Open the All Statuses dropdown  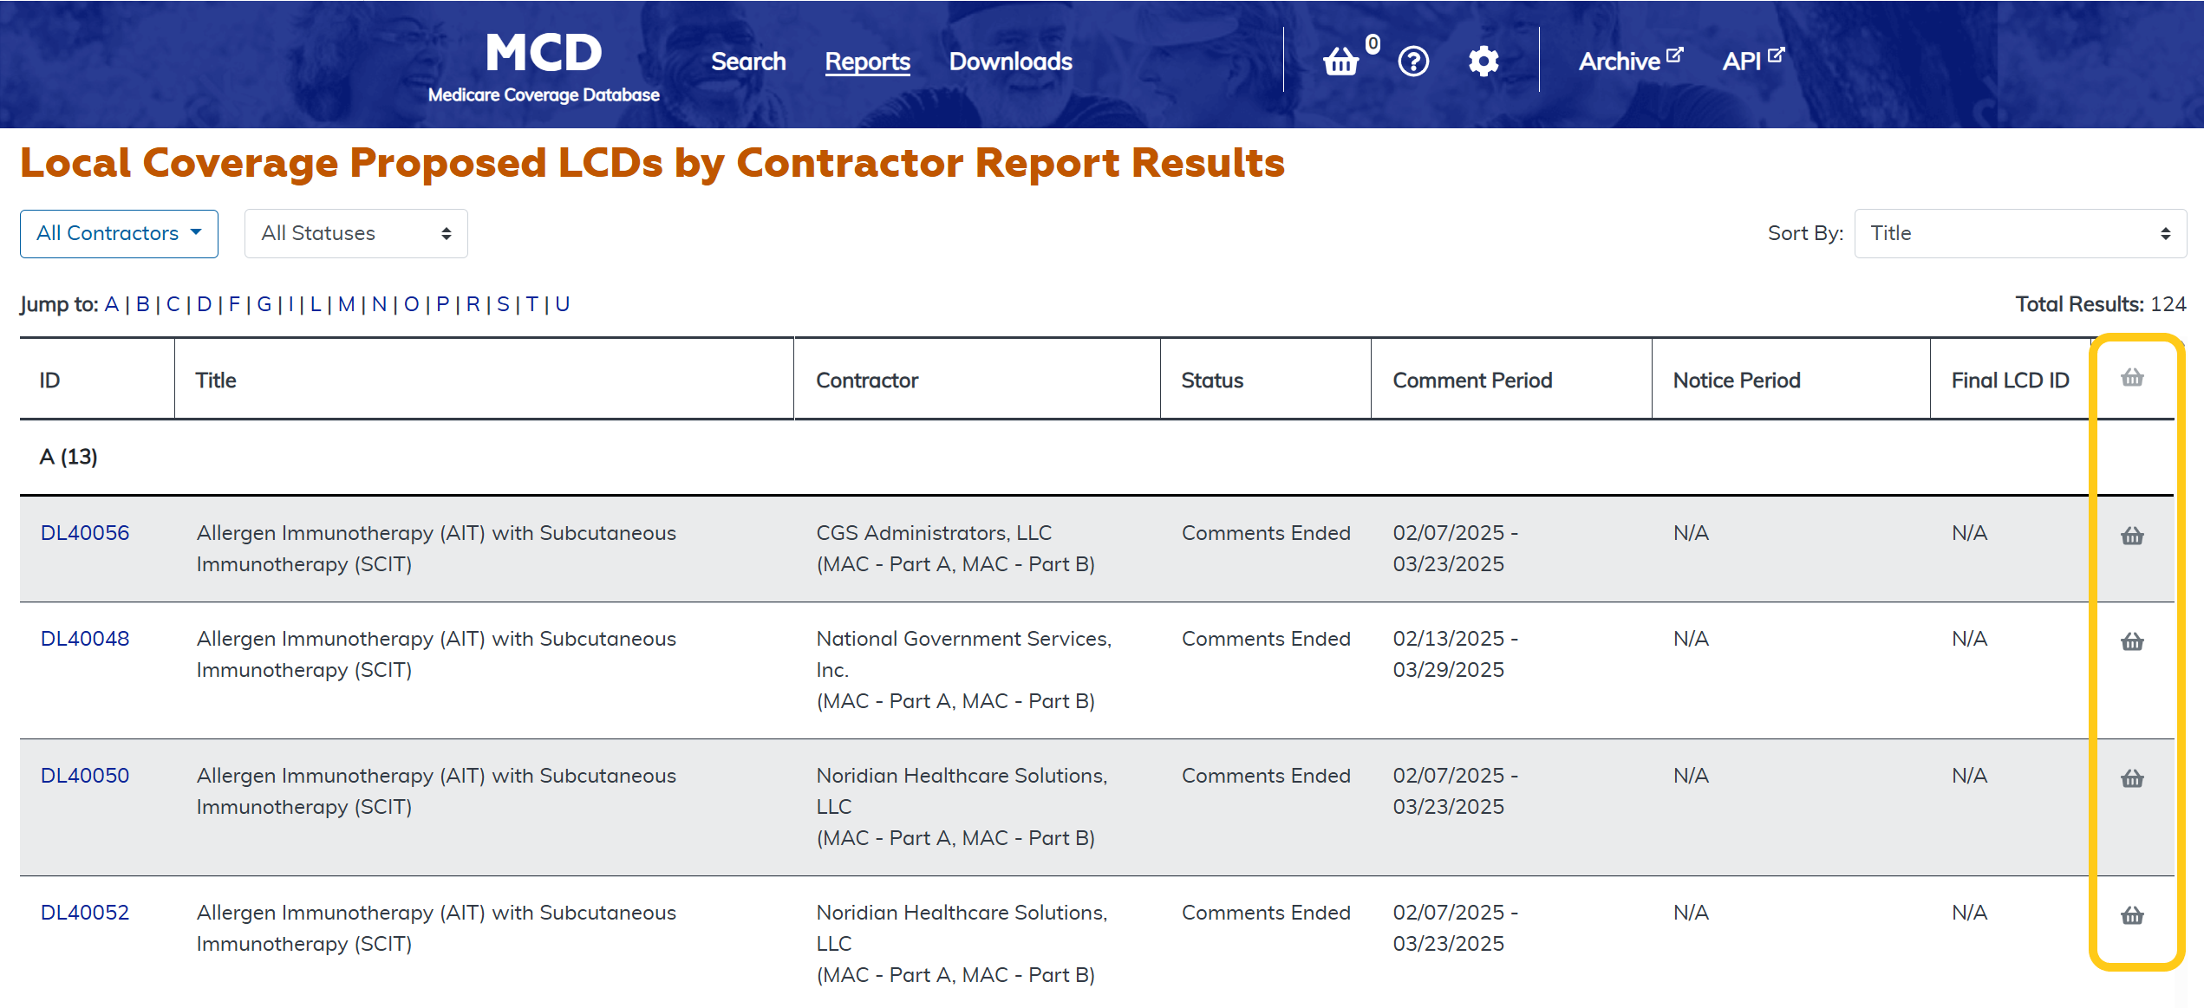click(355, 233)
